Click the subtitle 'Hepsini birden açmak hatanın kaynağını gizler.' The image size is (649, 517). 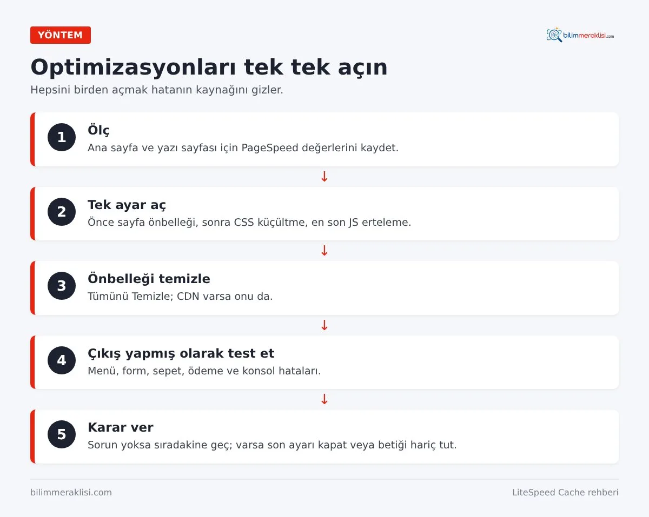157,90
